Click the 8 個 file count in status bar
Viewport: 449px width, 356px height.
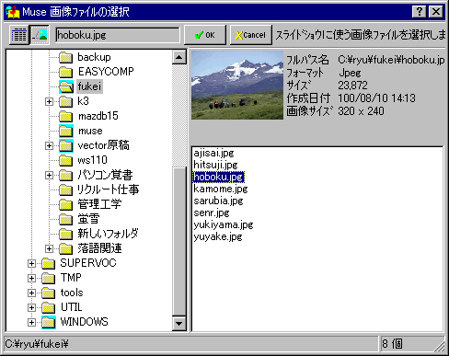392,344
